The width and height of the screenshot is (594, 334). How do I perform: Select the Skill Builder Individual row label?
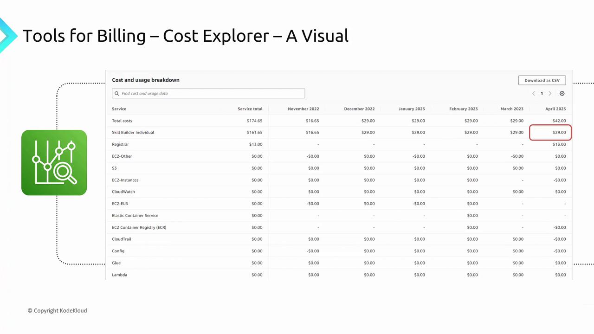[133, 132]
